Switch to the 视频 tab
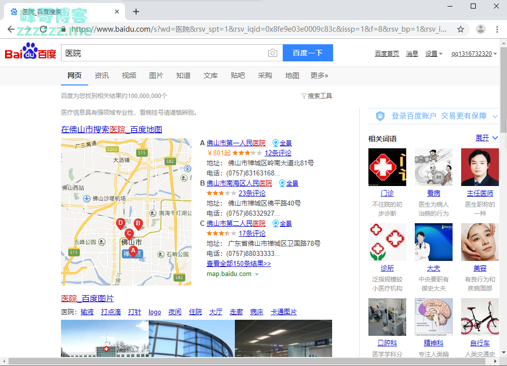The height and width of the screenshot is (366, 507). tap(129, 75)
